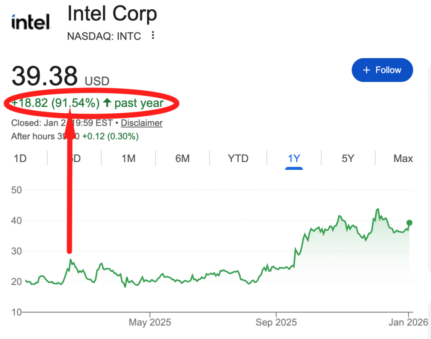Click the green end-point dot on chart
The width and height of the screenshot is (431, 339).
409,223
